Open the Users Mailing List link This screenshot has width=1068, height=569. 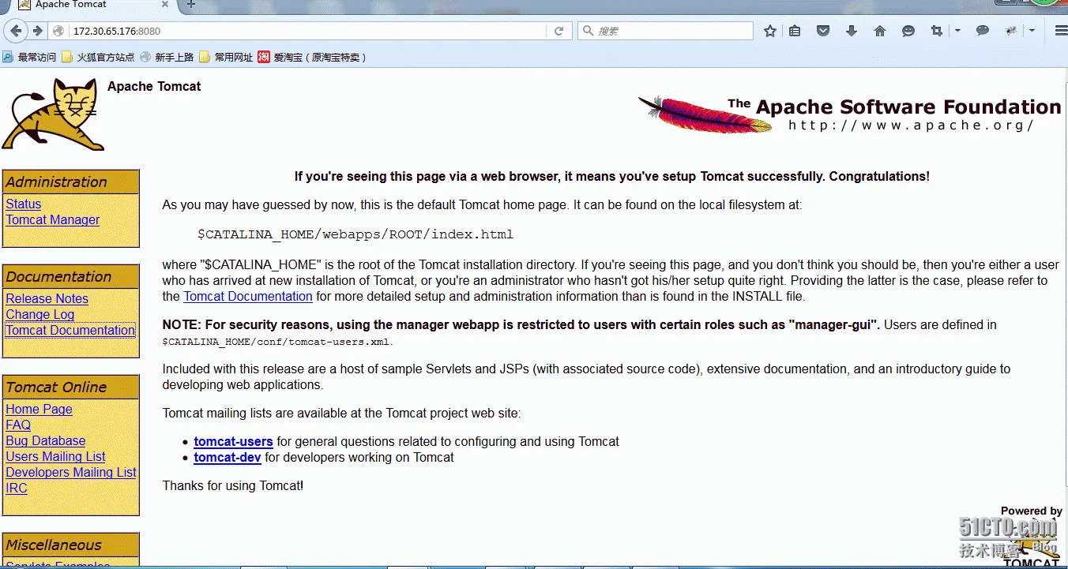pyautogui.click(x=55, y=456)
